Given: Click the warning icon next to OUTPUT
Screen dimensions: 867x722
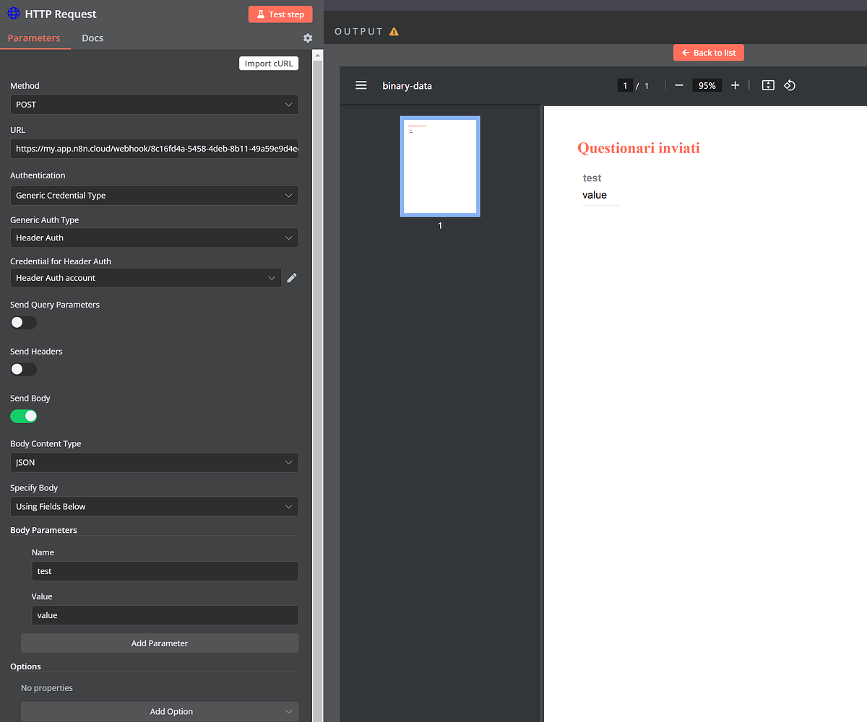Looking at the screenshot, I should [394, 31].
